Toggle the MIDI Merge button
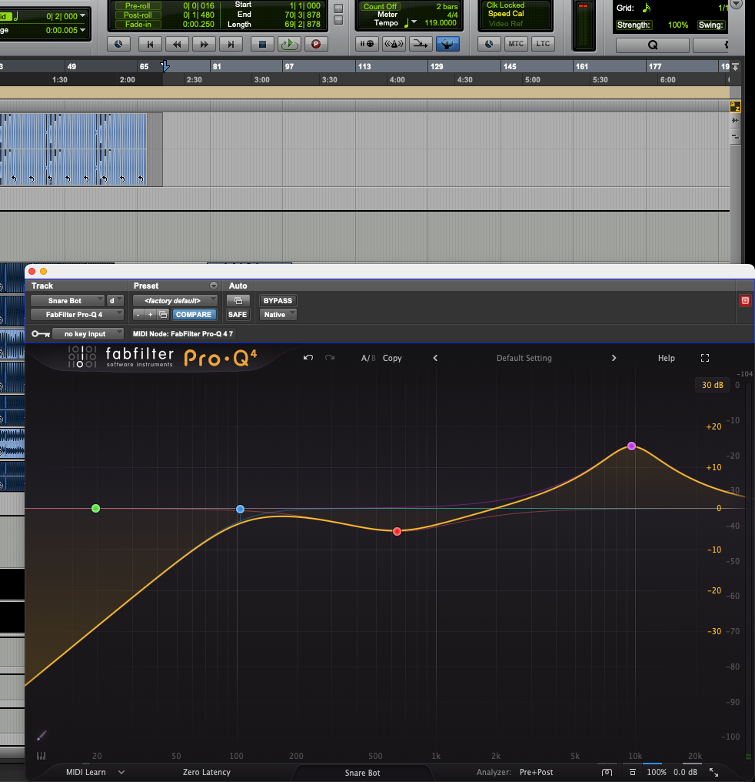Viewport: 755px width, 782px height. click(421, 44)
